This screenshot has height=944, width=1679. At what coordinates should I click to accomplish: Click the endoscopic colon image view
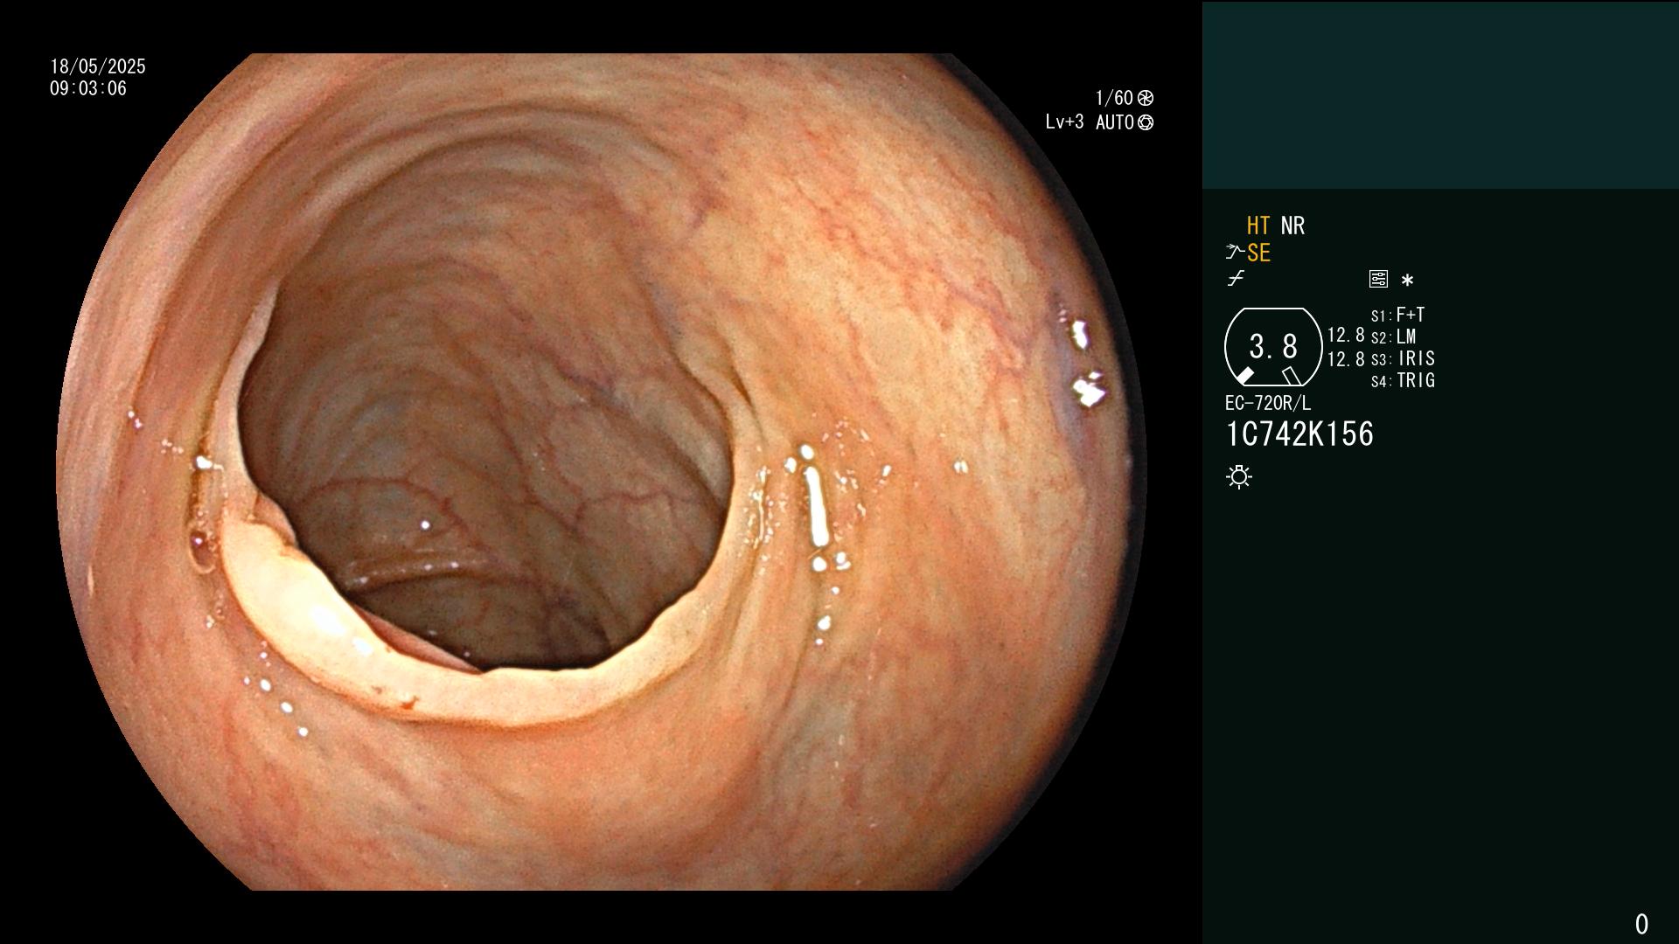[602, 472]
